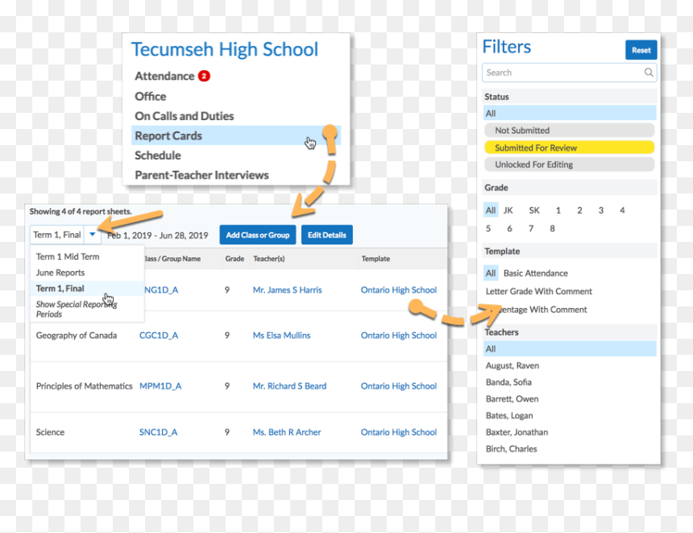Click Principles of Mathematics row name
Image resolution: width=693 pixels, height=533 pixels.
(84, 386)
